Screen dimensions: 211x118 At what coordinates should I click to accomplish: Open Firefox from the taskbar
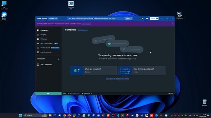(70, 115)
